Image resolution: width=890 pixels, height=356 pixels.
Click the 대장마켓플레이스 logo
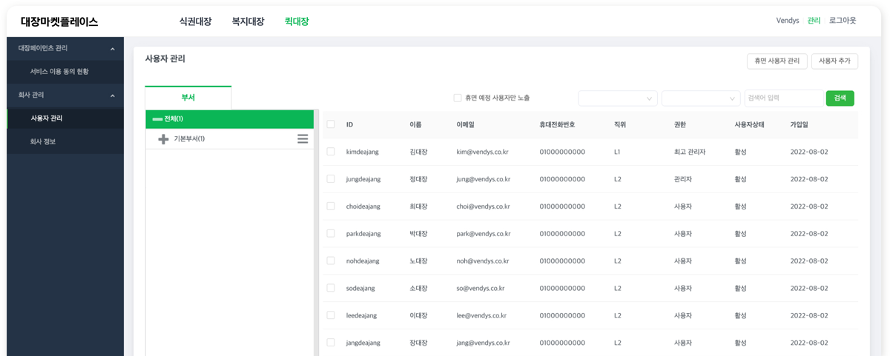(59, 22)
